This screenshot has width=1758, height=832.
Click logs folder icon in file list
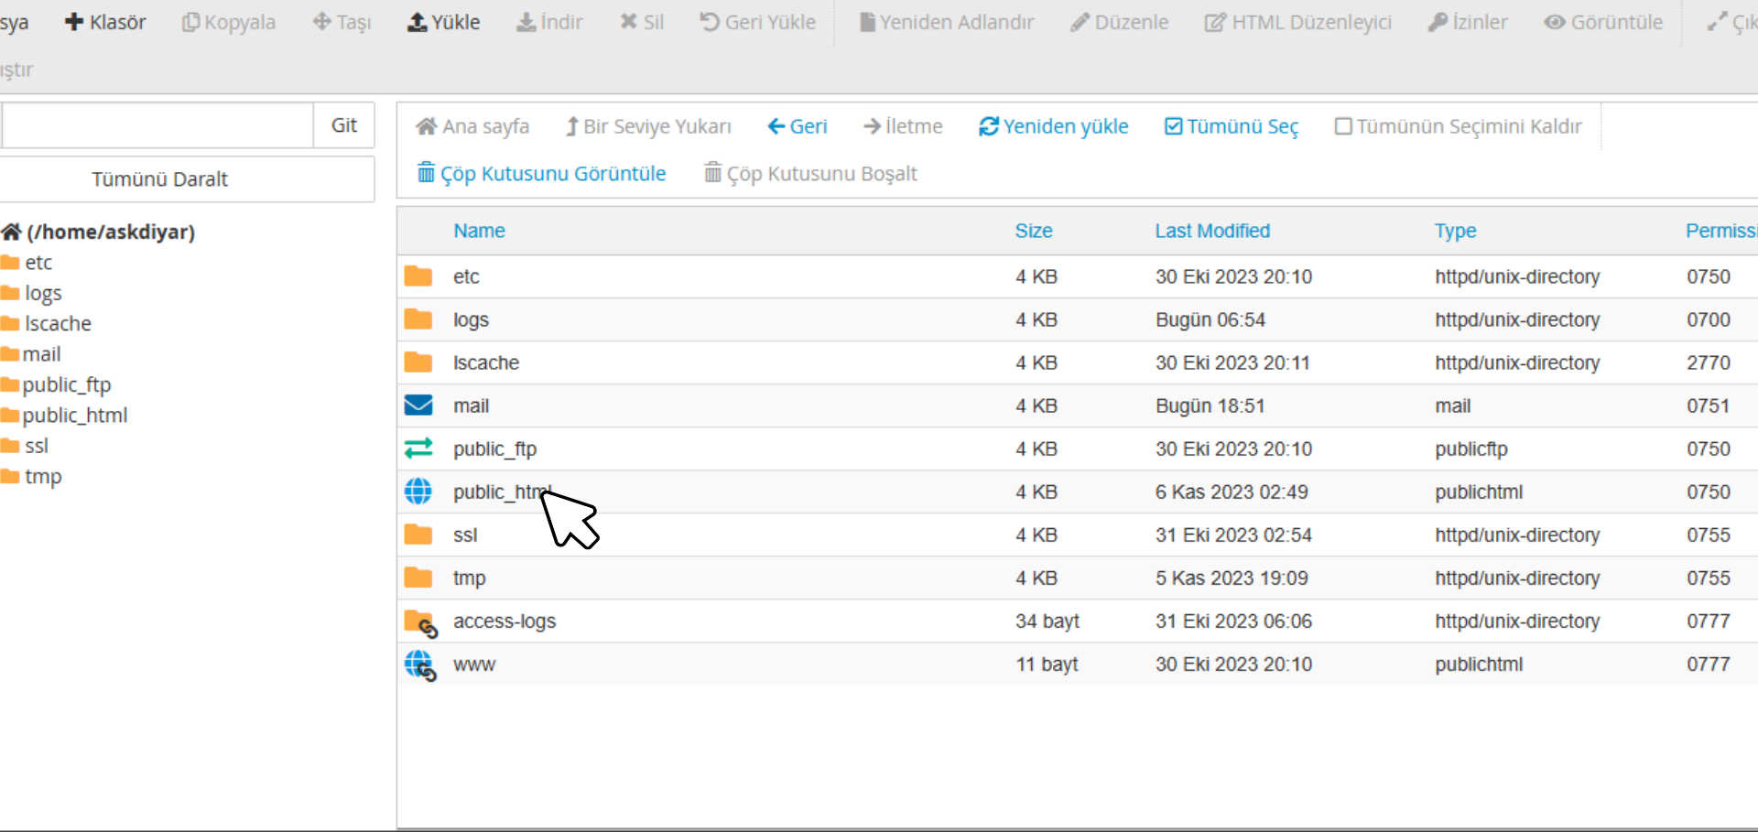[418, 319]
